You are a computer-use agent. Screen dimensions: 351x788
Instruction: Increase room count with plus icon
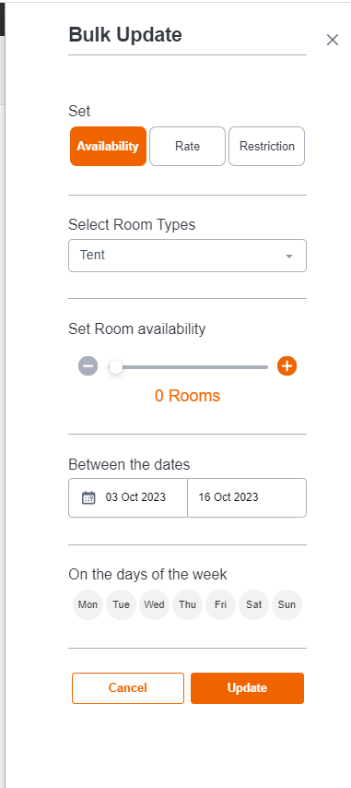[287, 365]
